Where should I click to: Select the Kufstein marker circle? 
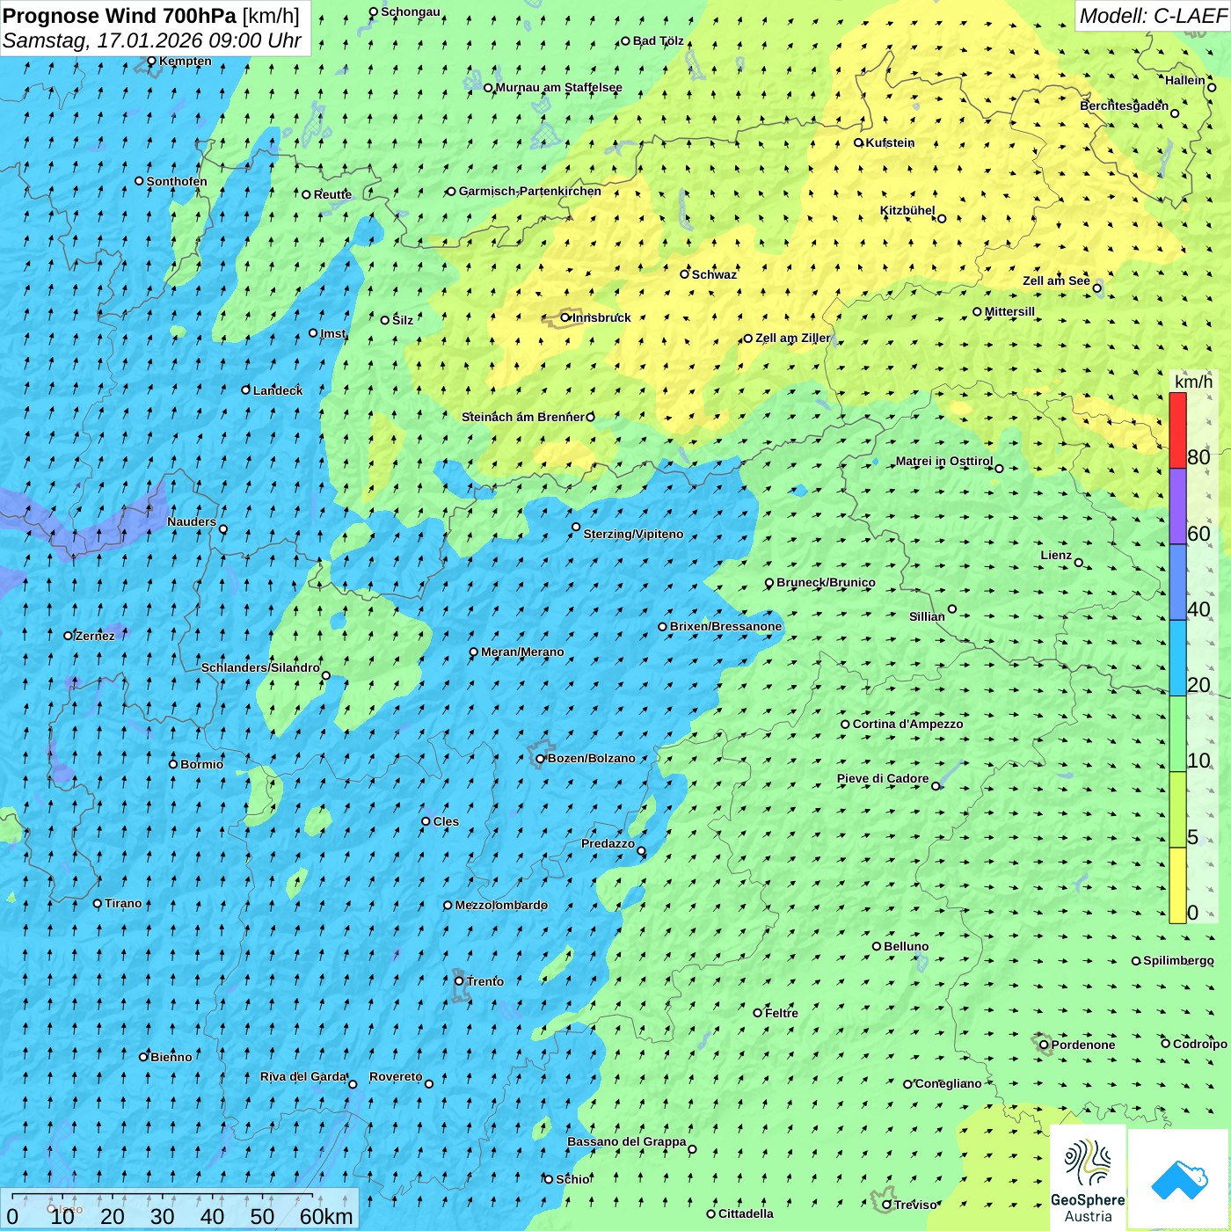pyautogui.click(x=858, y=142)
